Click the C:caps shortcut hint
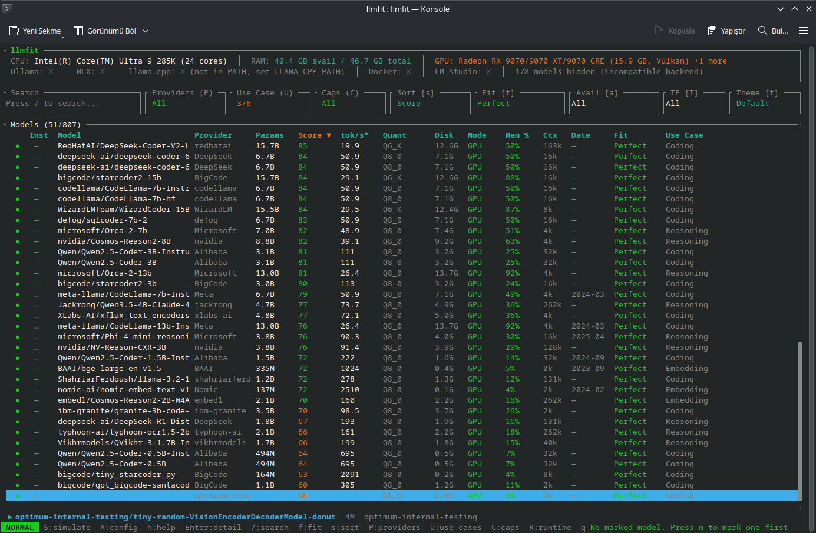Screen dimensions: 816x533 point(506,528)
